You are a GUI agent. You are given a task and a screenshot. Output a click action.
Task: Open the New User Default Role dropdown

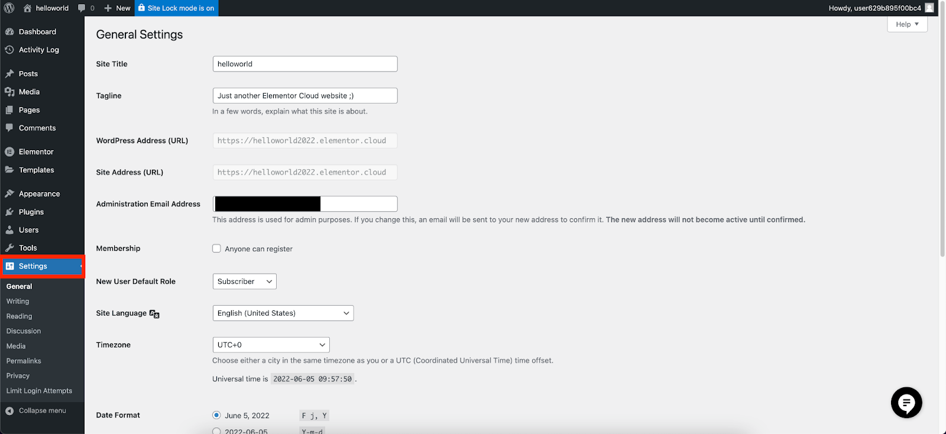244,281
